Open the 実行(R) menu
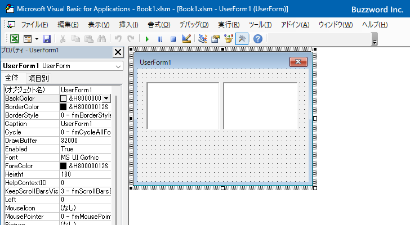The width and height of the screenshot is (410, 225). (x=229, y=25)
